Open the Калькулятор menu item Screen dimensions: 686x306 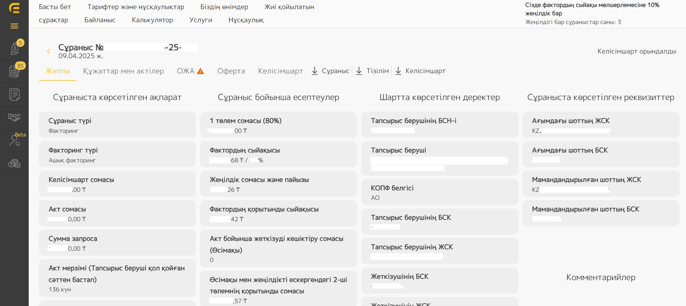pos(152,20)
